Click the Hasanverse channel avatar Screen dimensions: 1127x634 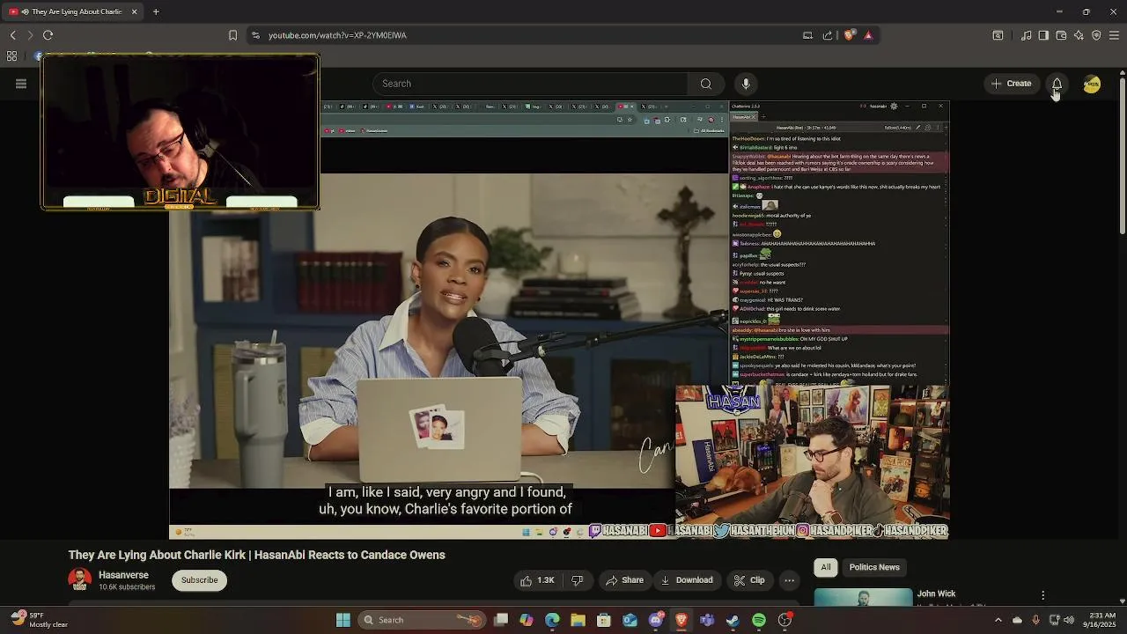tap(80, 580)
